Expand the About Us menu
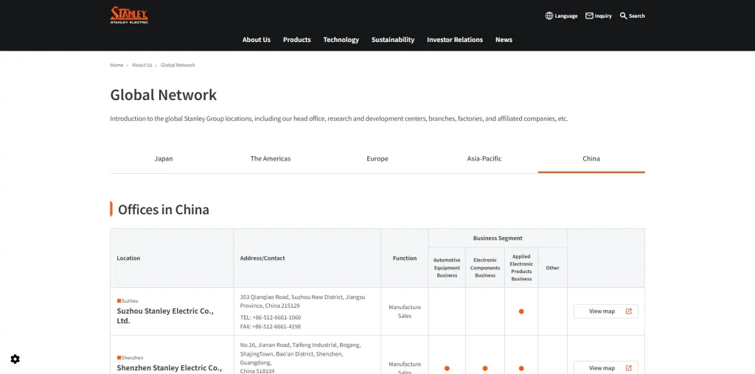This screenshot has height=374, width=755. (x=256, y=40)
